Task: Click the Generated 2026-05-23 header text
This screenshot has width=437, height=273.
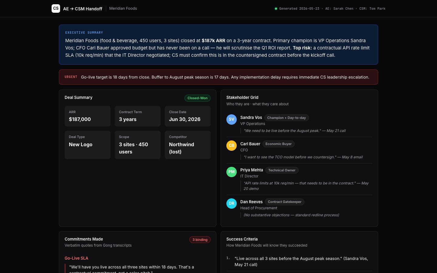Action: click(x=299, y=8)
